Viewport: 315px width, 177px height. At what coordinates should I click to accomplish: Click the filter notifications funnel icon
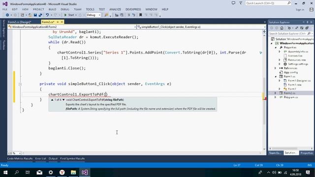(241, 3)
